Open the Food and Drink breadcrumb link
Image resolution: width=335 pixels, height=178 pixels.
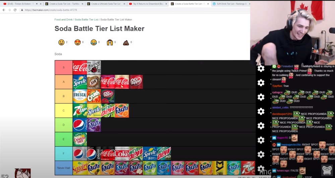pos(63,19)
